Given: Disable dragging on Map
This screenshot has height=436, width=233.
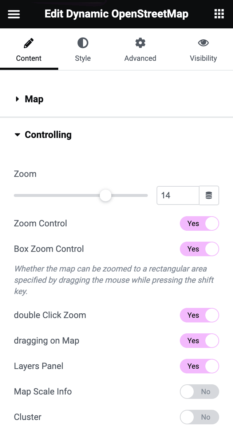Looking at the screenshot, I should click(199, 341).
